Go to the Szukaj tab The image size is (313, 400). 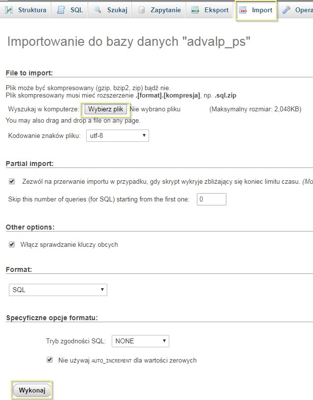tap(116, 10)
